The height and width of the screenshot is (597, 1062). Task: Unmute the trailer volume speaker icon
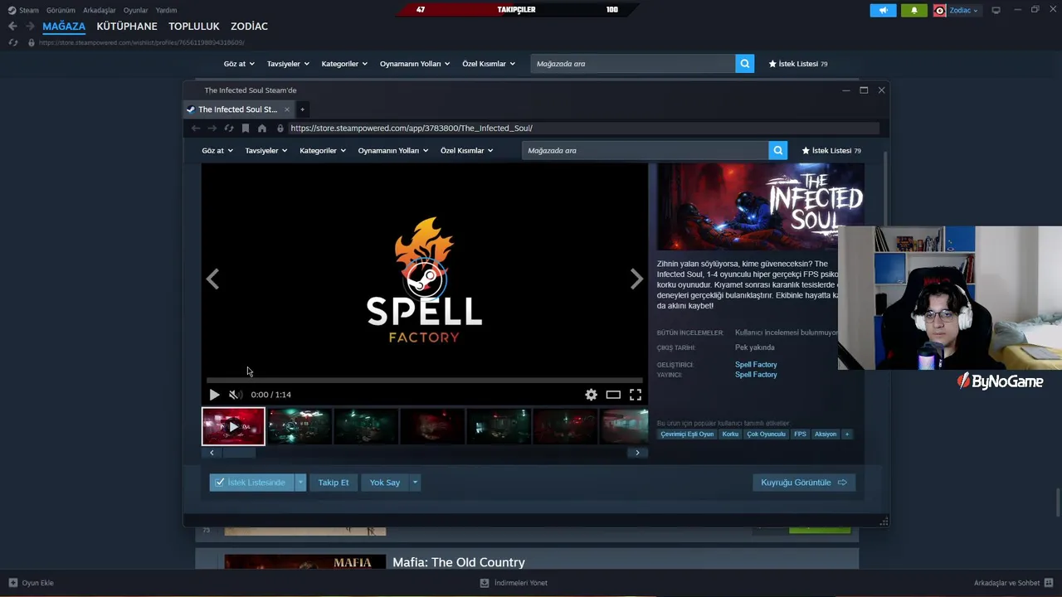click(235, 395)
